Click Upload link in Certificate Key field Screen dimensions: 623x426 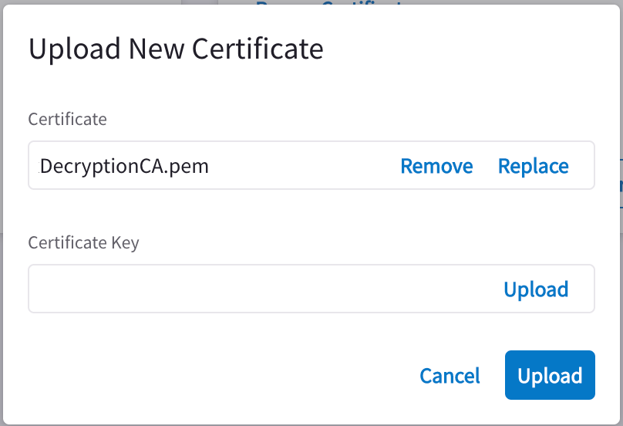[x=536, y=289]
